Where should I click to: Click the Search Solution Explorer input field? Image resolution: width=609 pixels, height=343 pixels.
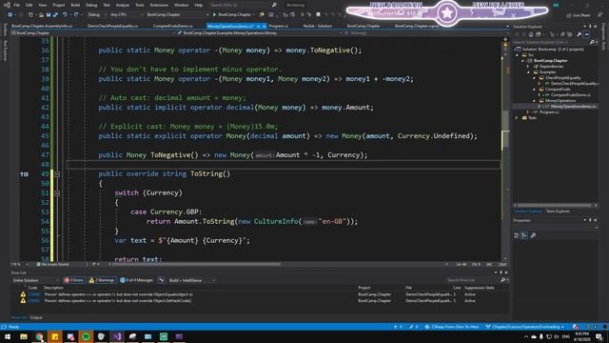[551, 42]
